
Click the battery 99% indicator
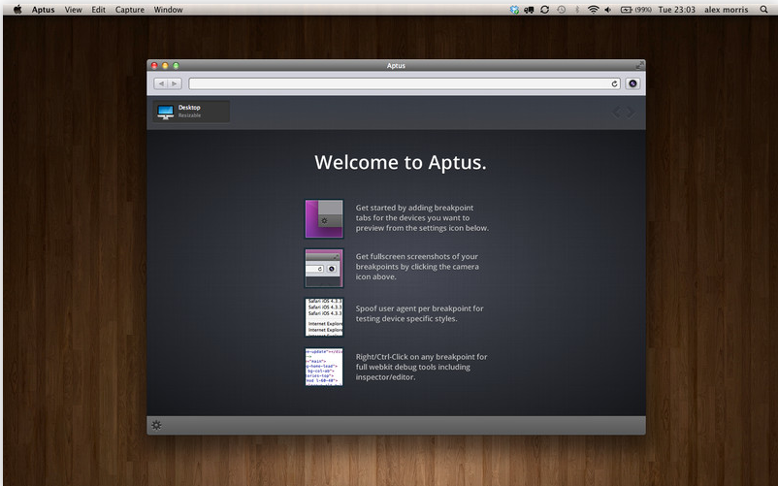tap(636, 10)
